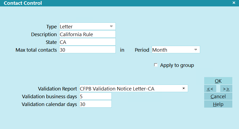Click the Type field showing Letter

83,26
